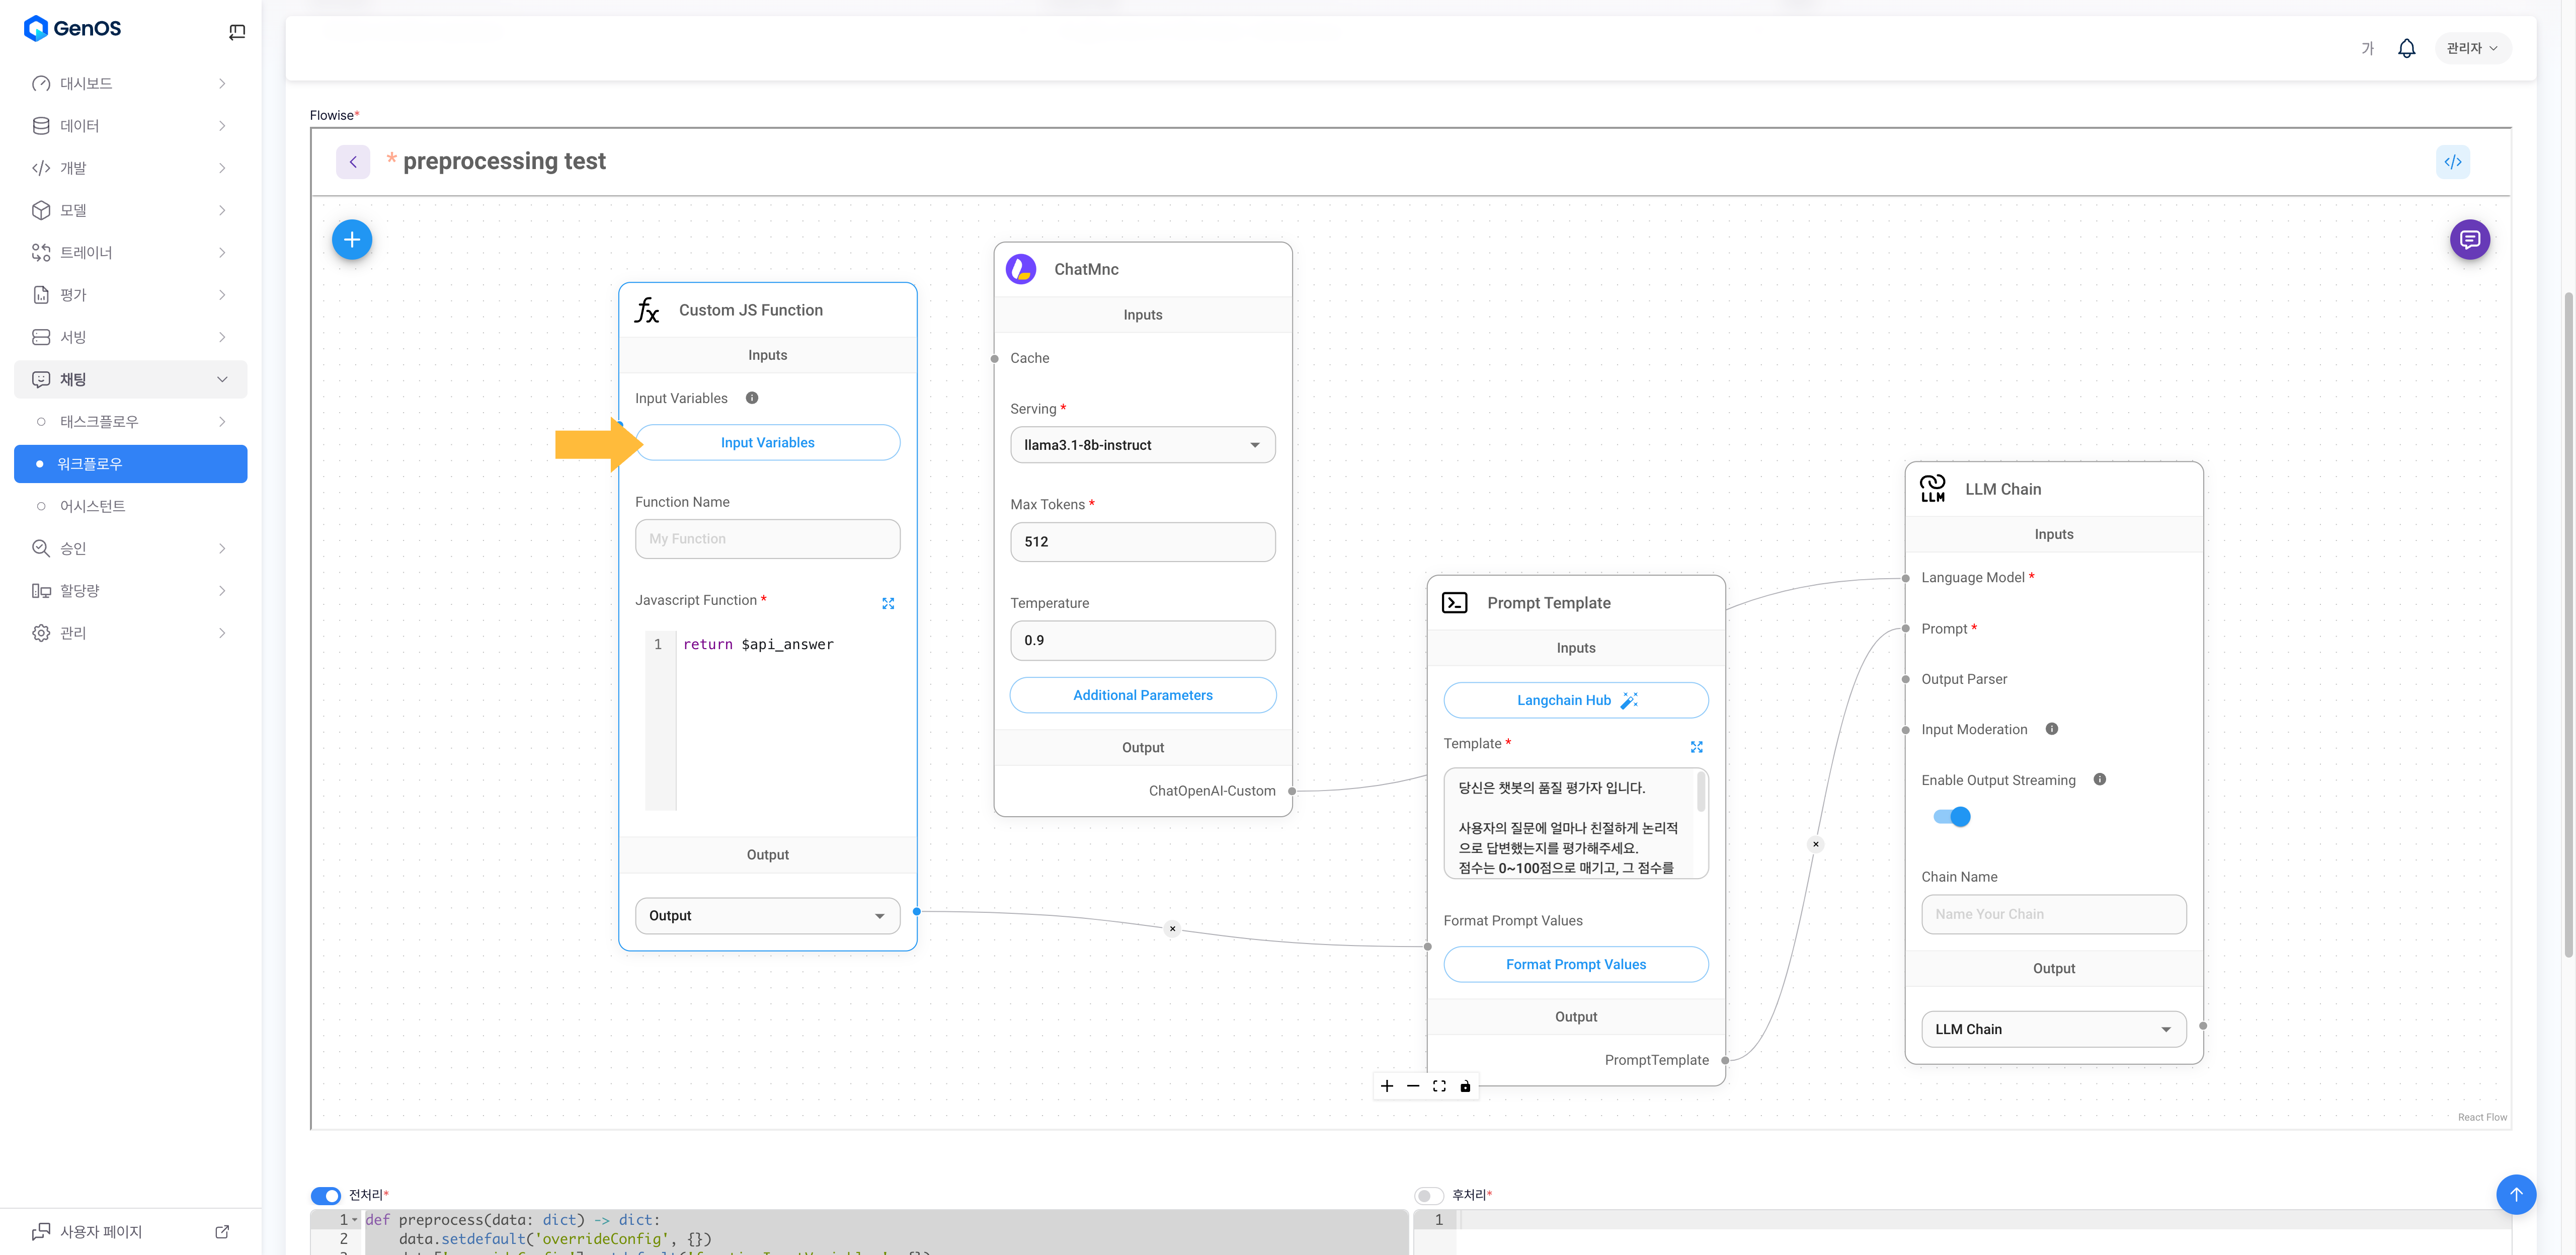Click the API code embed icon
The height and width of the screenshot is (1255, 2576).
tap(2452, 162)
